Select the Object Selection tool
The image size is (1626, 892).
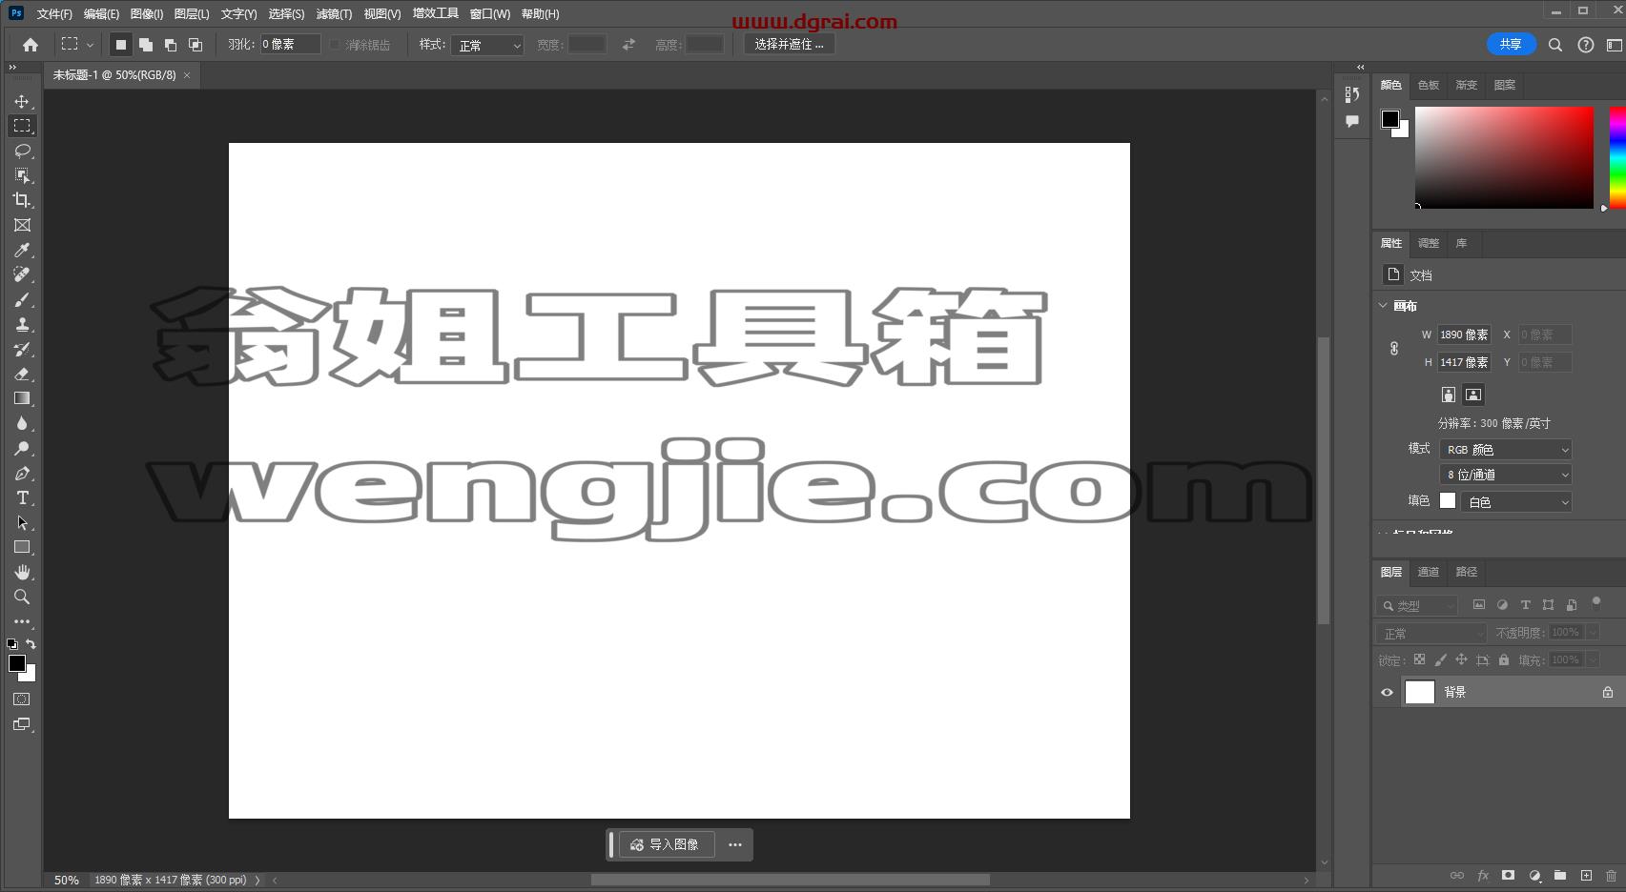tap(22, 175)
